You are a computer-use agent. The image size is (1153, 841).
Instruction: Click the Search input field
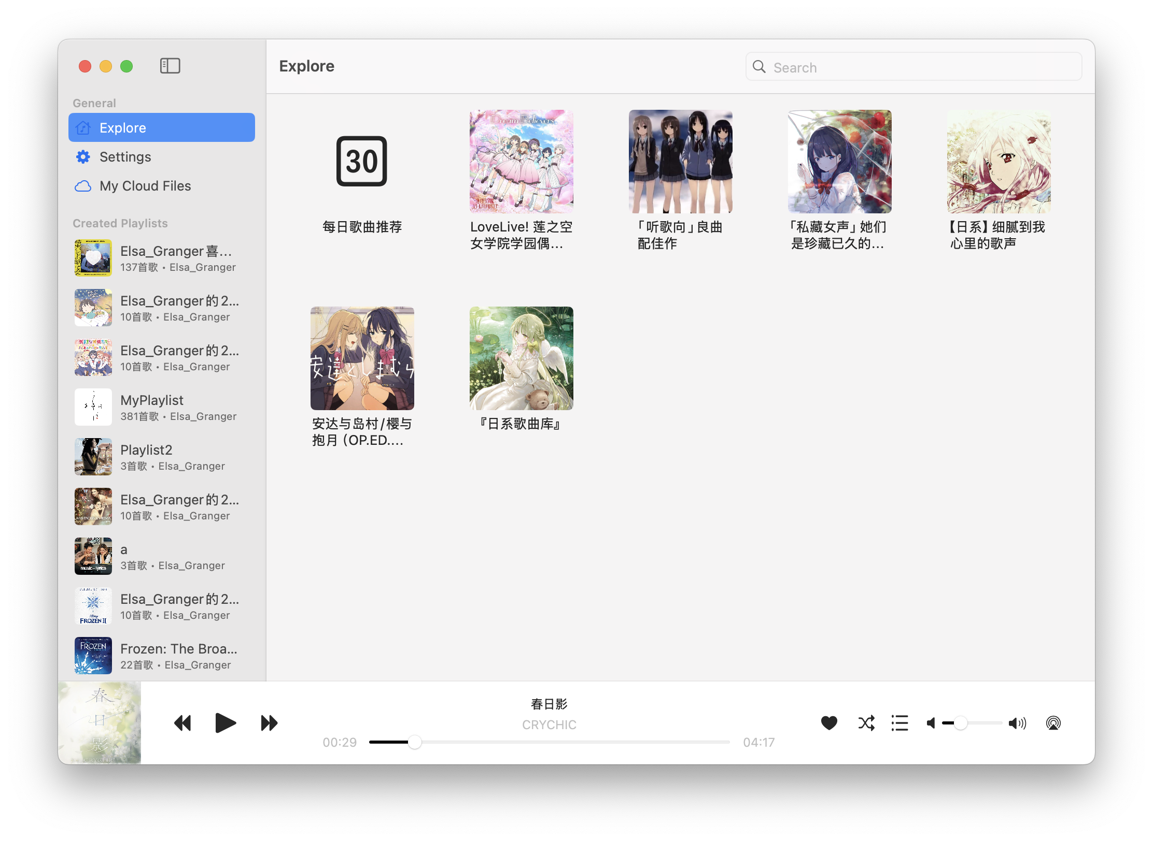(913, 67)
